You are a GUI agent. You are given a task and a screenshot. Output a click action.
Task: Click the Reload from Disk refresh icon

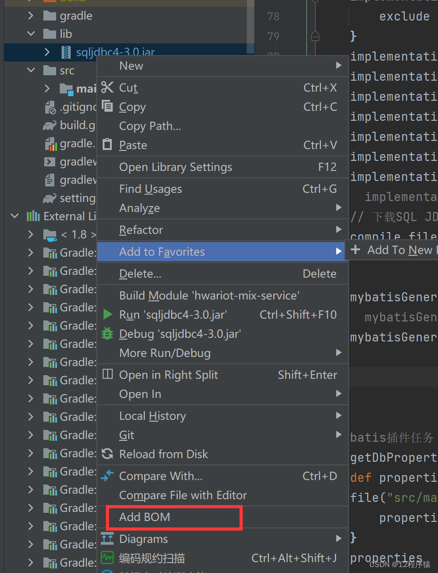pyautogui.click(x=108, y=454)
